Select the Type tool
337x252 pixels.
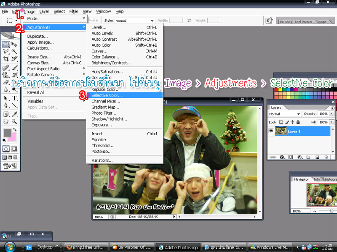(x=14, y=98)
